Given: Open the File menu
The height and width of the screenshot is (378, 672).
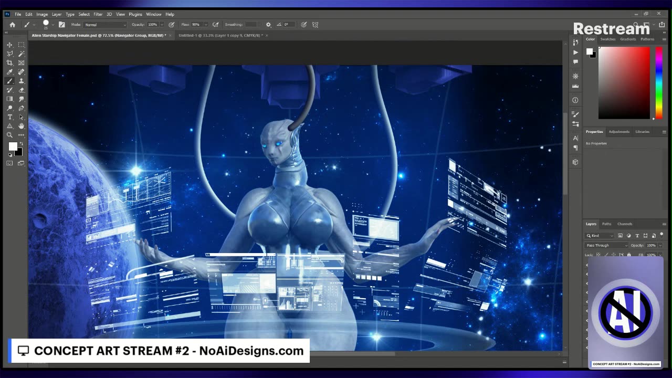Looking at the screenshot, I should (x=18, y=14).
